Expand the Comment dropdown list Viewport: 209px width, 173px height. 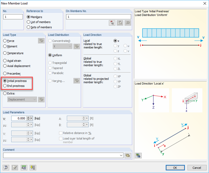point(121,155)
